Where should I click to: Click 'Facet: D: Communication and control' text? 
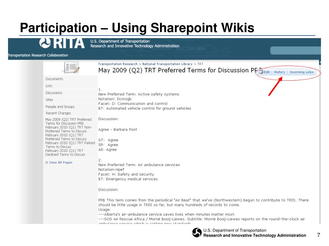click(133, 103)
